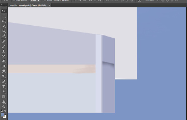Select the Eyedropper tool
This screenshot has height=120, width=187.
click(3, 36)
